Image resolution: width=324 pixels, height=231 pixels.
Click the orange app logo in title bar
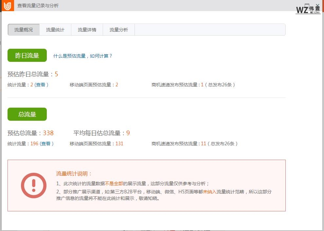pyautogui.click(x=7, y=6)
